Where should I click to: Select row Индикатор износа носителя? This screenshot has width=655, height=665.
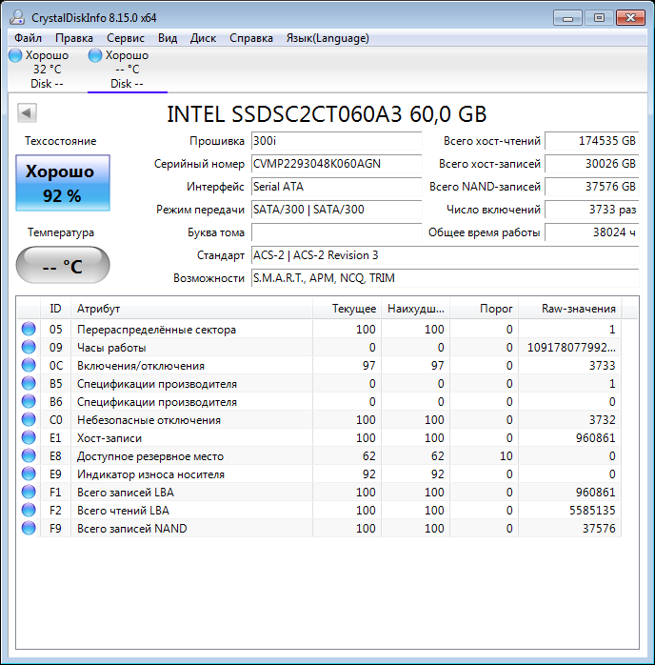[x=320, y=474]
